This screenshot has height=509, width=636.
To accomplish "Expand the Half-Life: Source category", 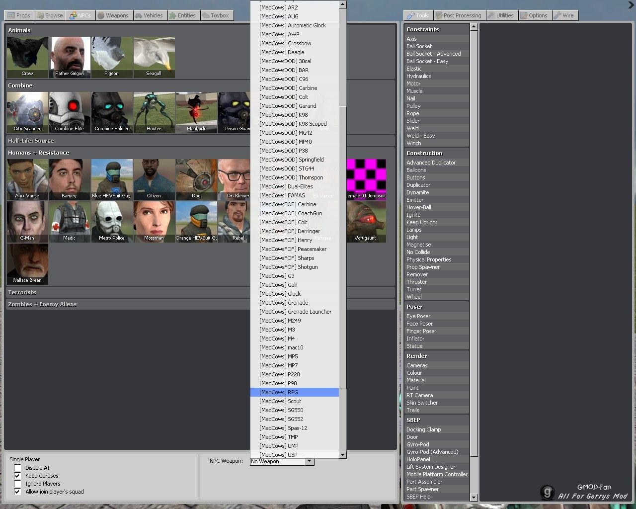I will click(x=128, y=141).
